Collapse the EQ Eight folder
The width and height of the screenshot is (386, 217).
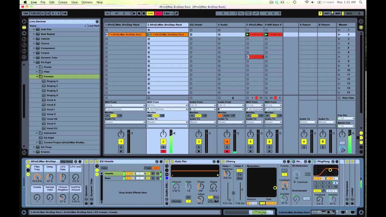34,62
